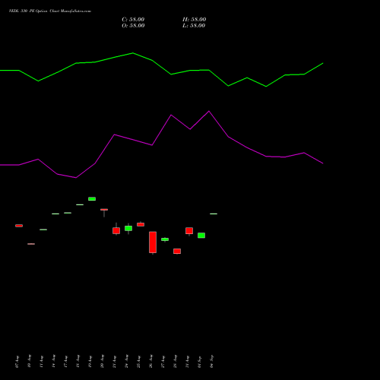Click the 19 Aug date axis label
Viewport: 380px width, 380px height.
90,362
